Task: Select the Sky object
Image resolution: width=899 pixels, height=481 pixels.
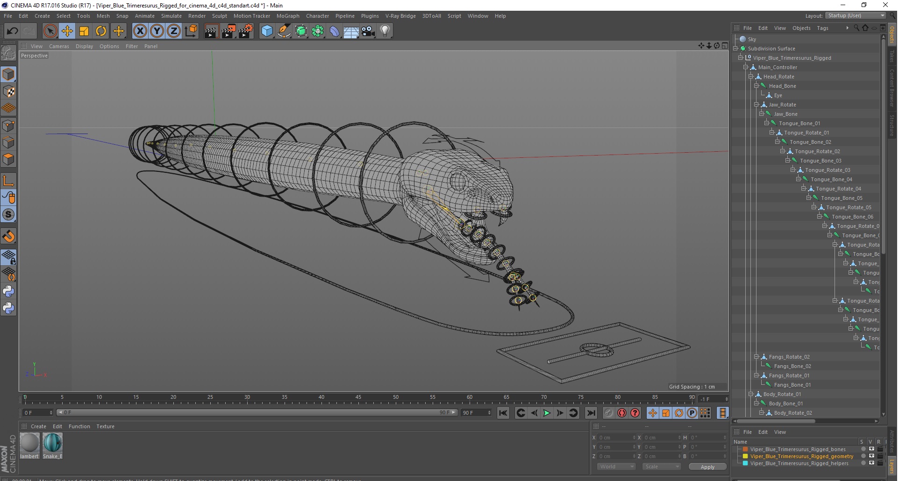Action: 752,39
